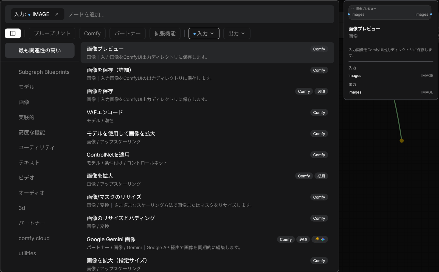Collapse the 画像プレビュー node preview chevron
This screenshot has height=272, width=439.
click(x=353, y=8)
